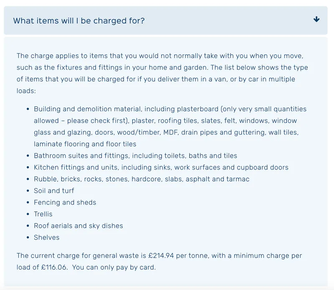Viewport: 334px width, 290px height.
Task: Click the 'Fencing and sheds' list item
Action: (65, 202)
